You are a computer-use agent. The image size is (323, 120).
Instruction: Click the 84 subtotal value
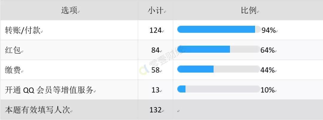click(156, 50)
